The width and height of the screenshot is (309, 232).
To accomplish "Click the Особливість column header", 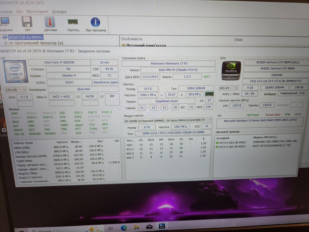I will [x=132, y=39].
